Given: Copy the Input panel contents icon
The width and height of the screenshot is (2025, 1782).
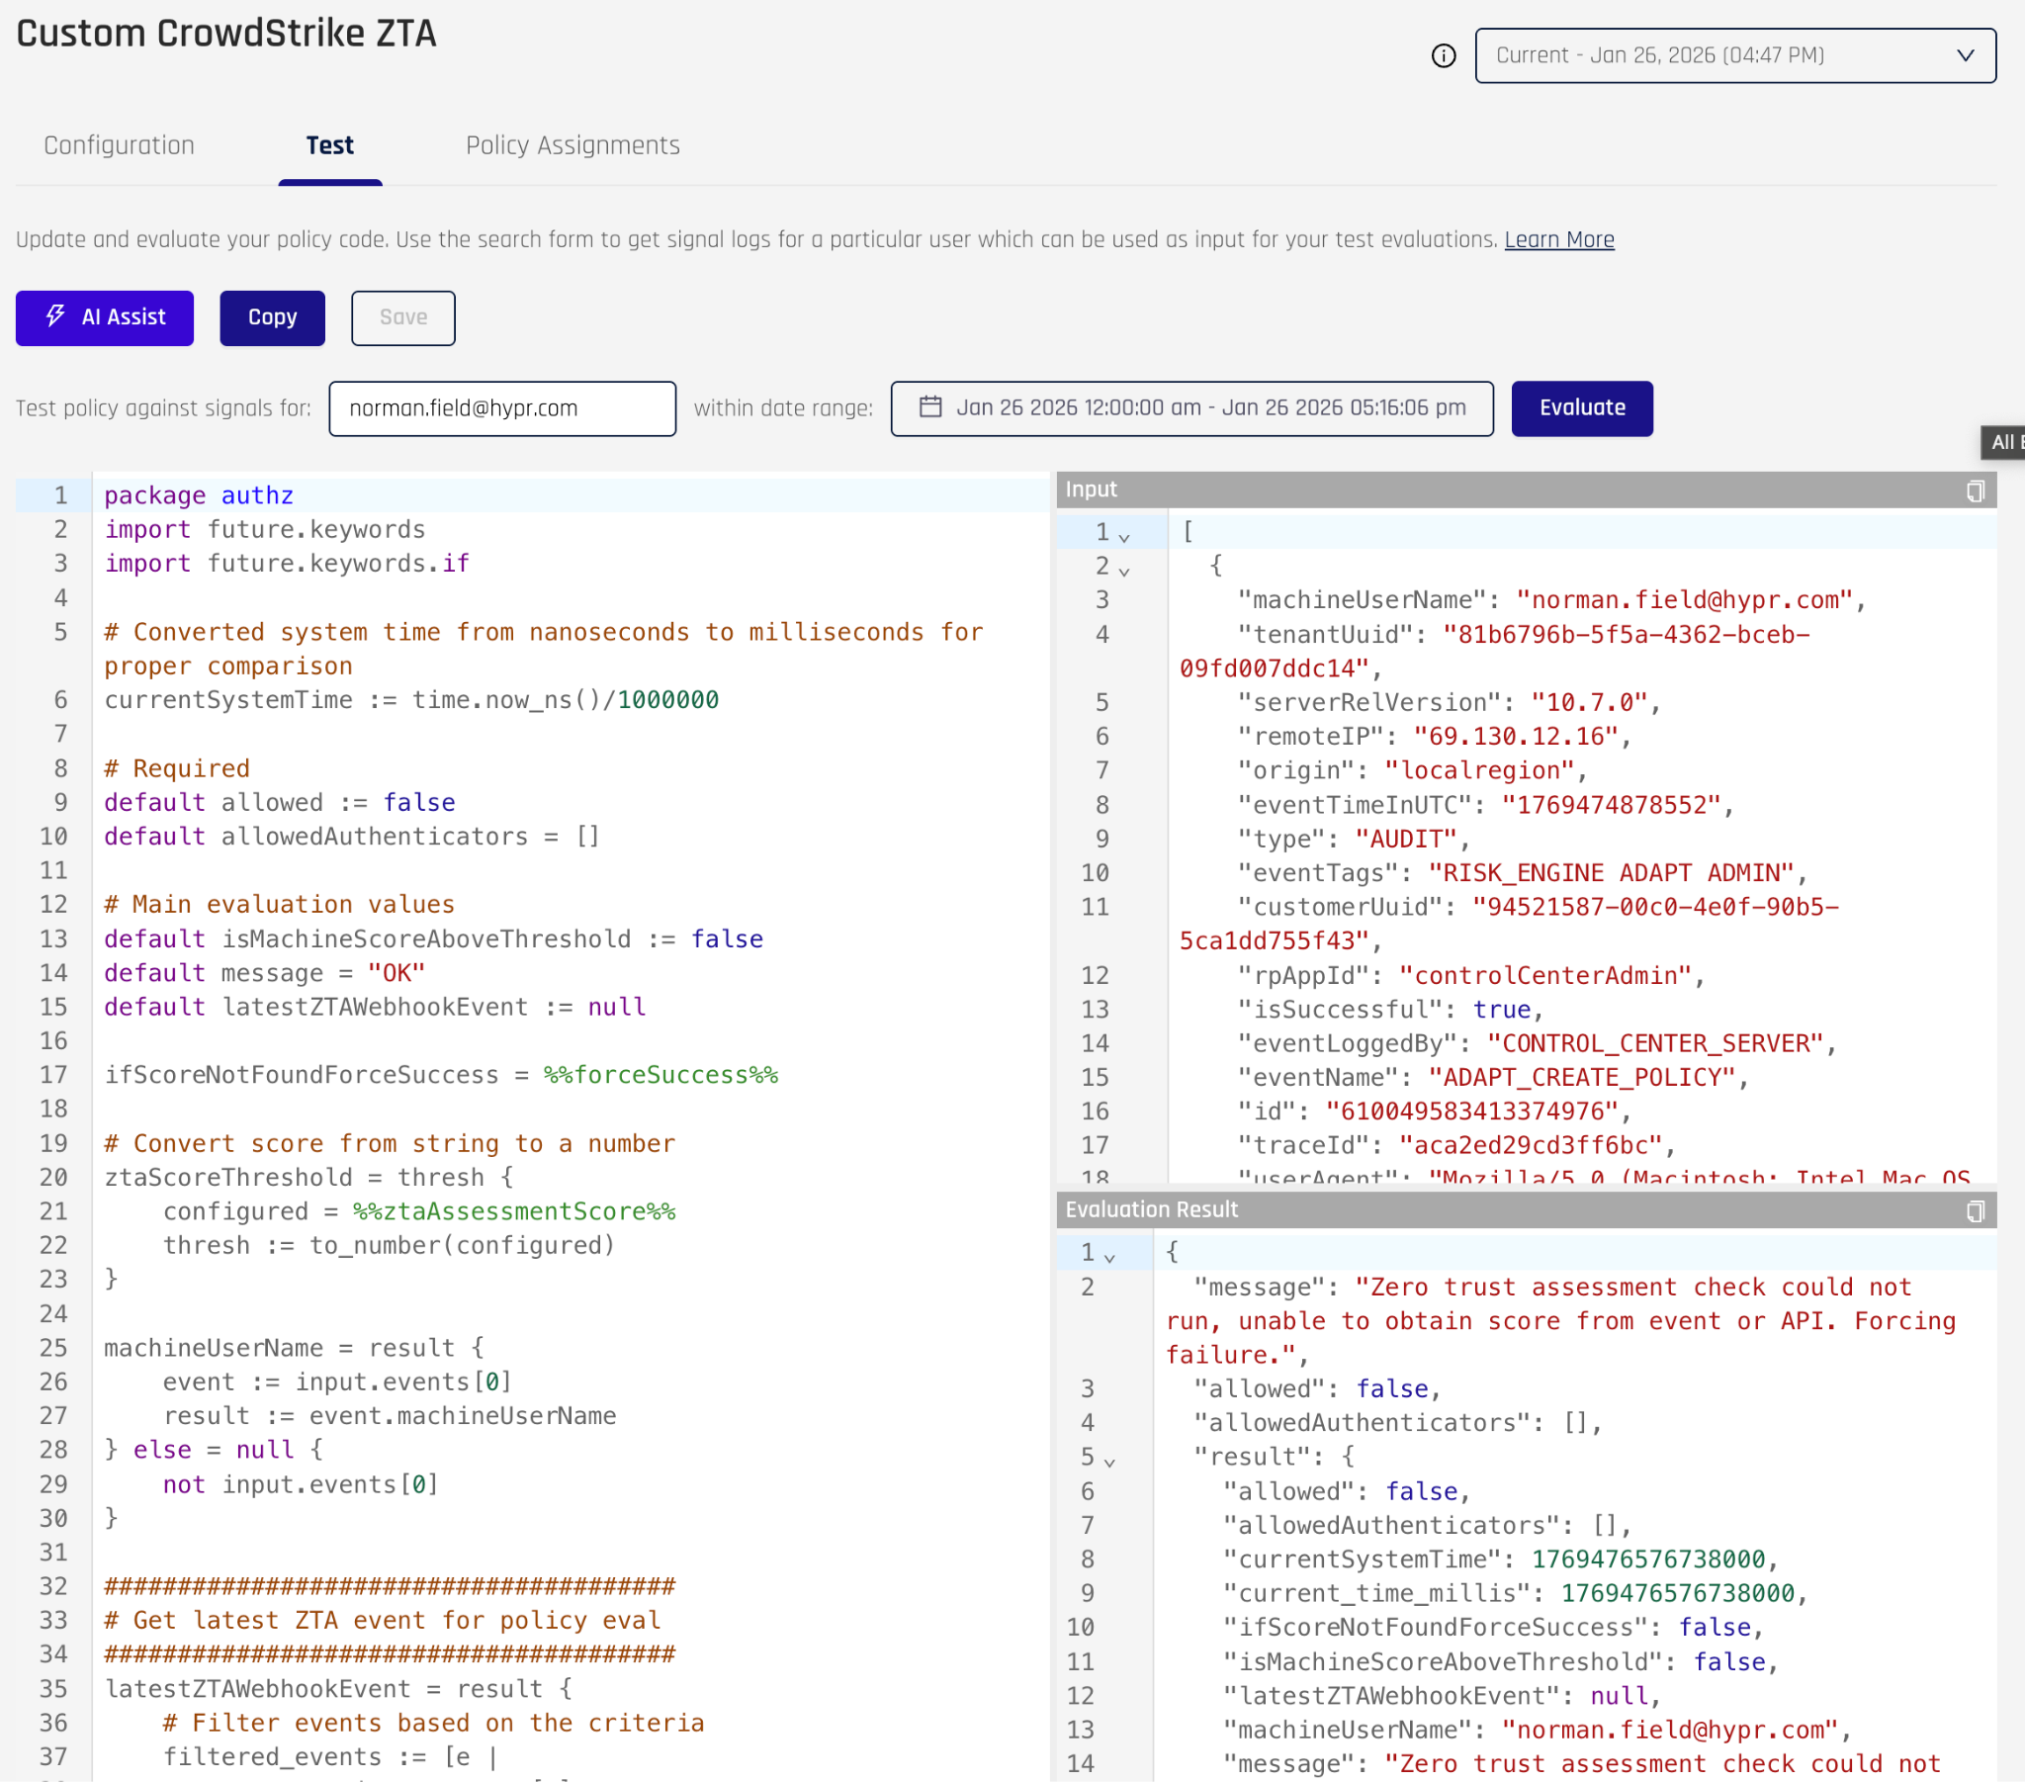Looking at the screenshot, I should coord(1975,490).
